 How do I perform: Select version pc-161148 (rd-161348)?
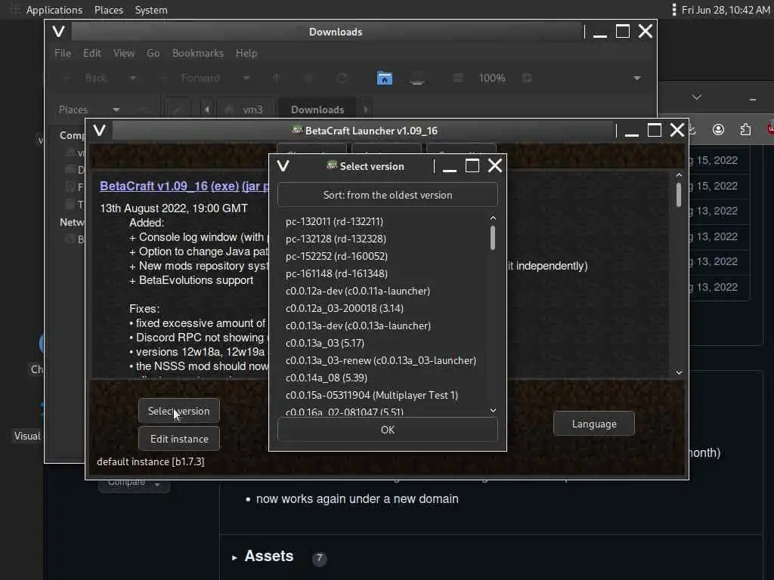click(x=336, y=273)
